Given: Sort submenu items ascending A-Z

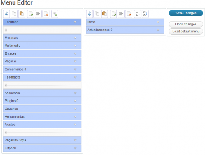Looking at the screenshot, I should 137,14.
